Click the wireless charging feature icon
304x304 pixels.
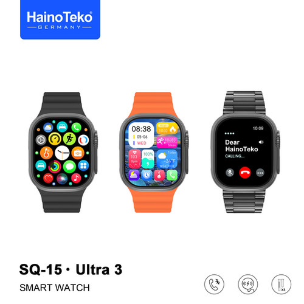coord(248,284)
